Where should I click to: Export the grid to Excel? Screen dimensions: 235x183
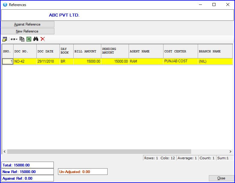tap(29, 39)
